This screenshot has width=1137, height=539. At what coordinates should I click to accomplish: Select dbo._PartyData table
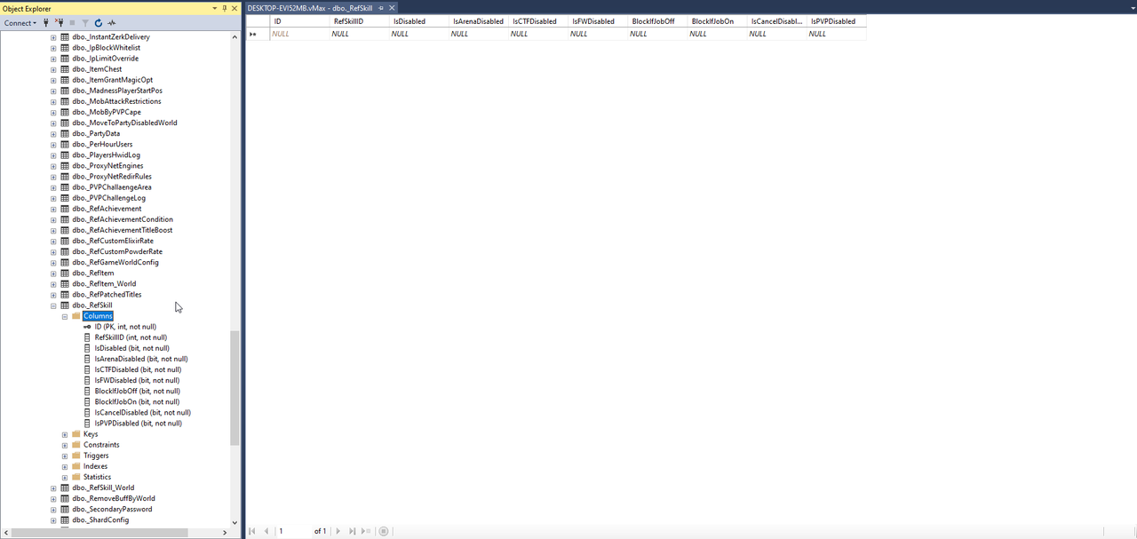coord(96,133)
